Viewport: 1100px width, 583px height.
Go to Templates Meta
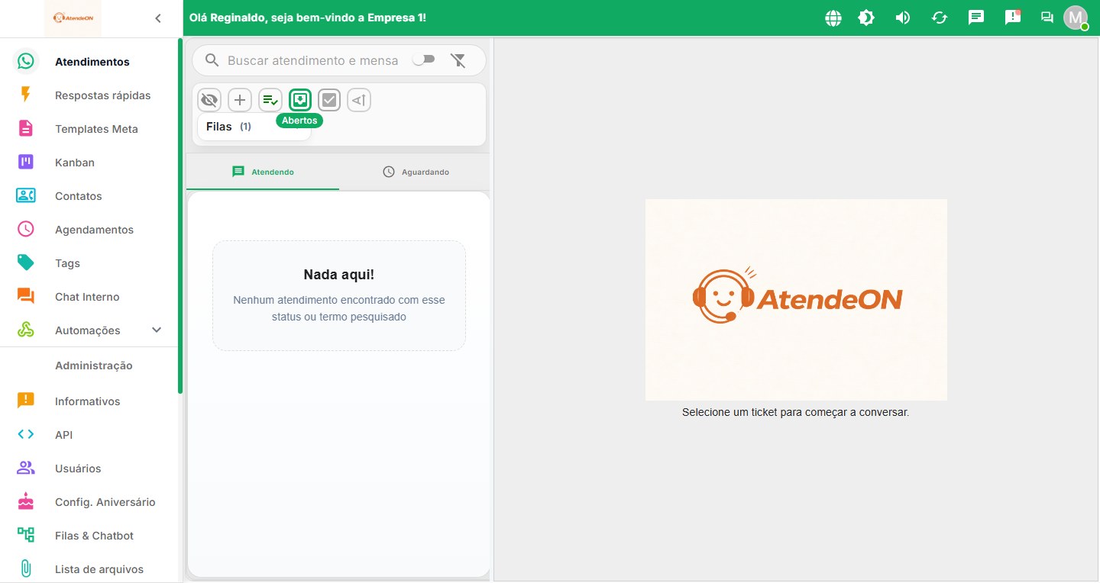(90, 129)
